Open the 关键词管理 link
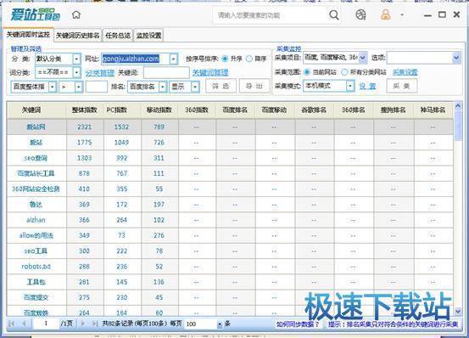Viewport: 469px width, 338px height. [210, 72]
